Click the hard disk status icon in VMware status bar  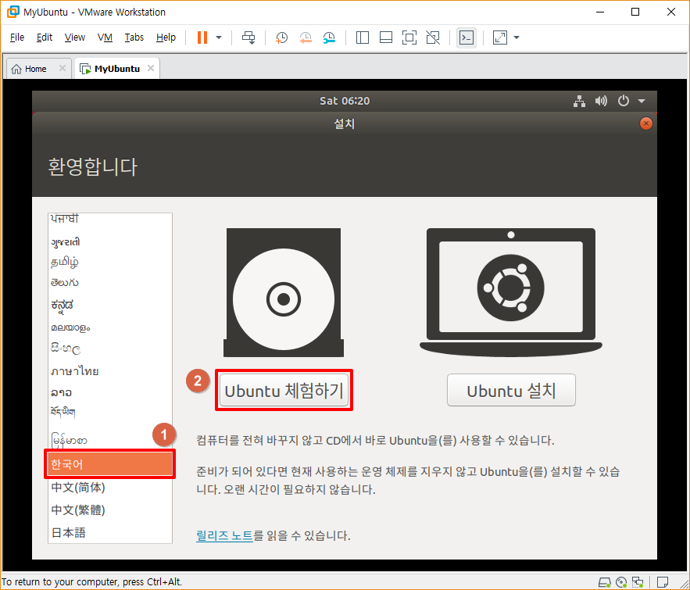605,582
